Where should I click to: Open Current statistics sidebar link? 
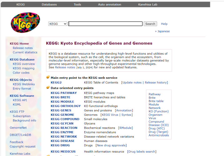pos(25,52)
